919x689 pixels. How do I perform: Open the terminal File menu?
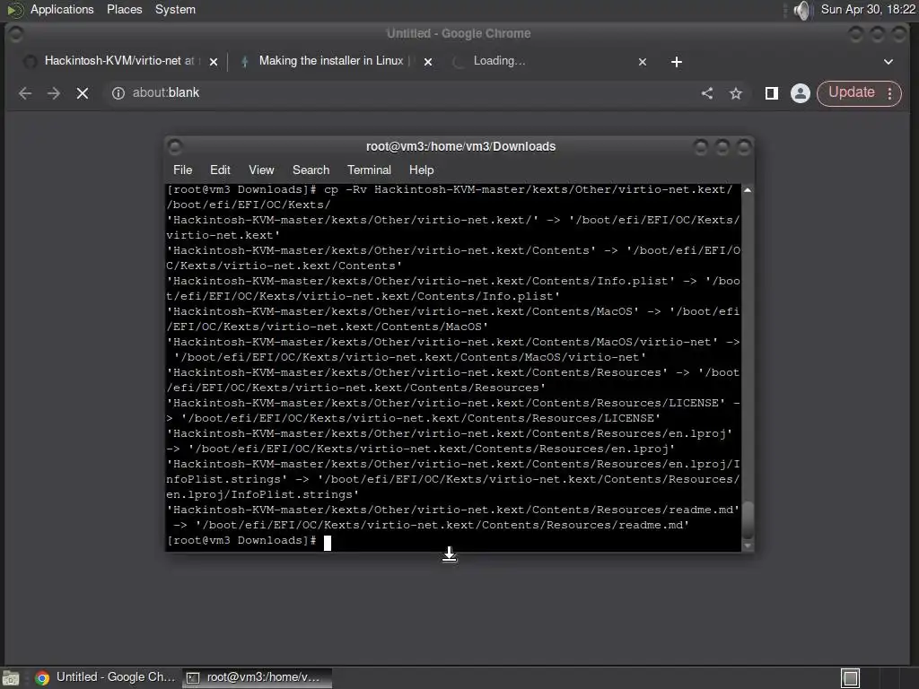(182, 170)
